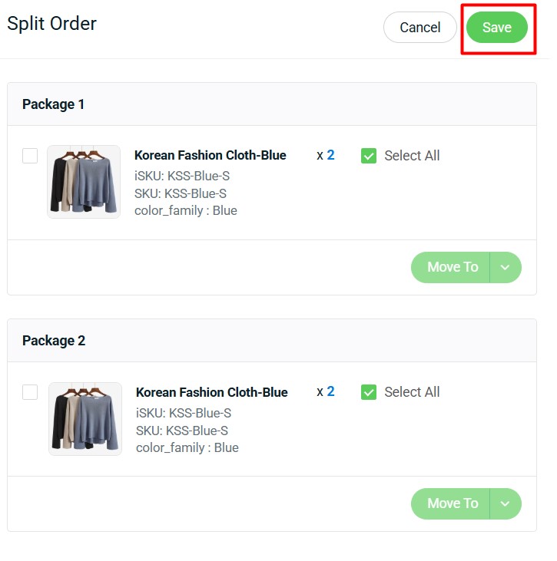Viewport: 557px width, 561px height.
Task: Click the Cancel button
Action: click(420, 28)
